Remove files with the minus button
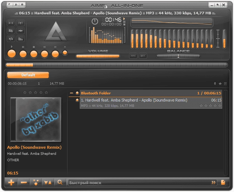The image size is (234, 192). (x=24, y=182)
